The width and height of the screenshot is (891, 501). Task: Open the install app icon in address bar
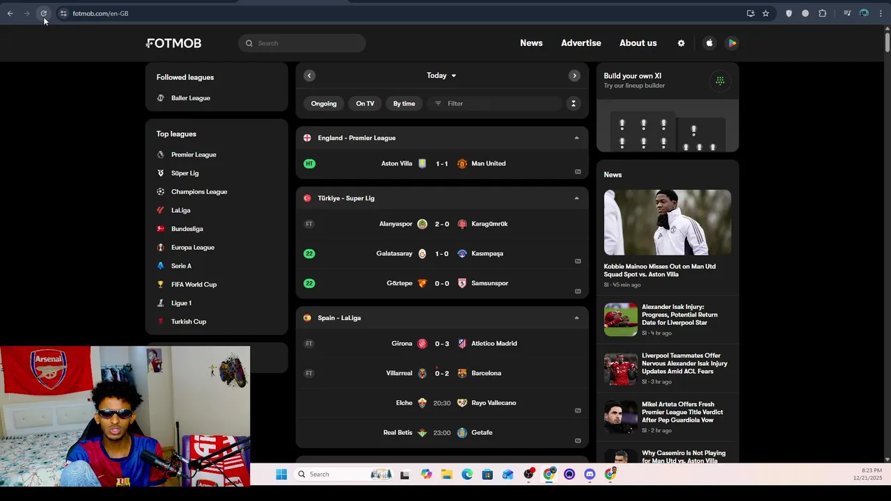[x=750, y=13]
